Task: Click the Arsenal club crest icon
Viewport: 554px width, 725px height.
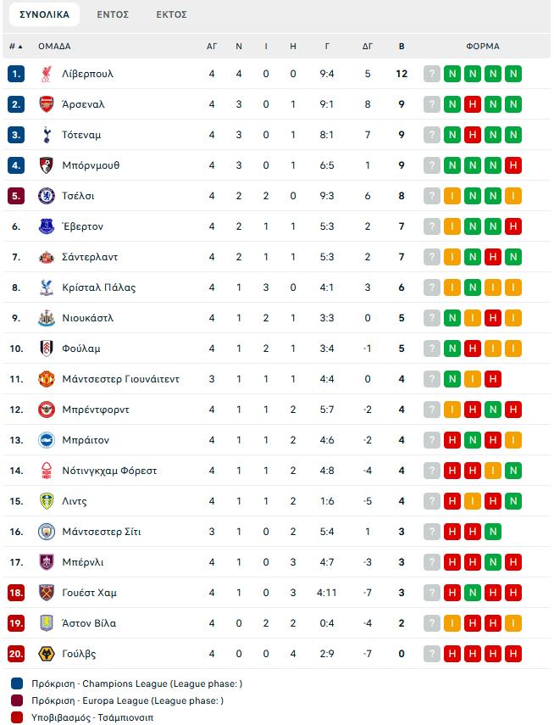Action: (x=47, y=104)
